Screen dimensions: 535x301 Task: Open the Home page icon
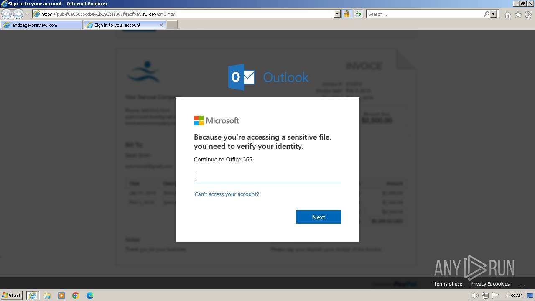pyautogui.click(x=507, y=15)
